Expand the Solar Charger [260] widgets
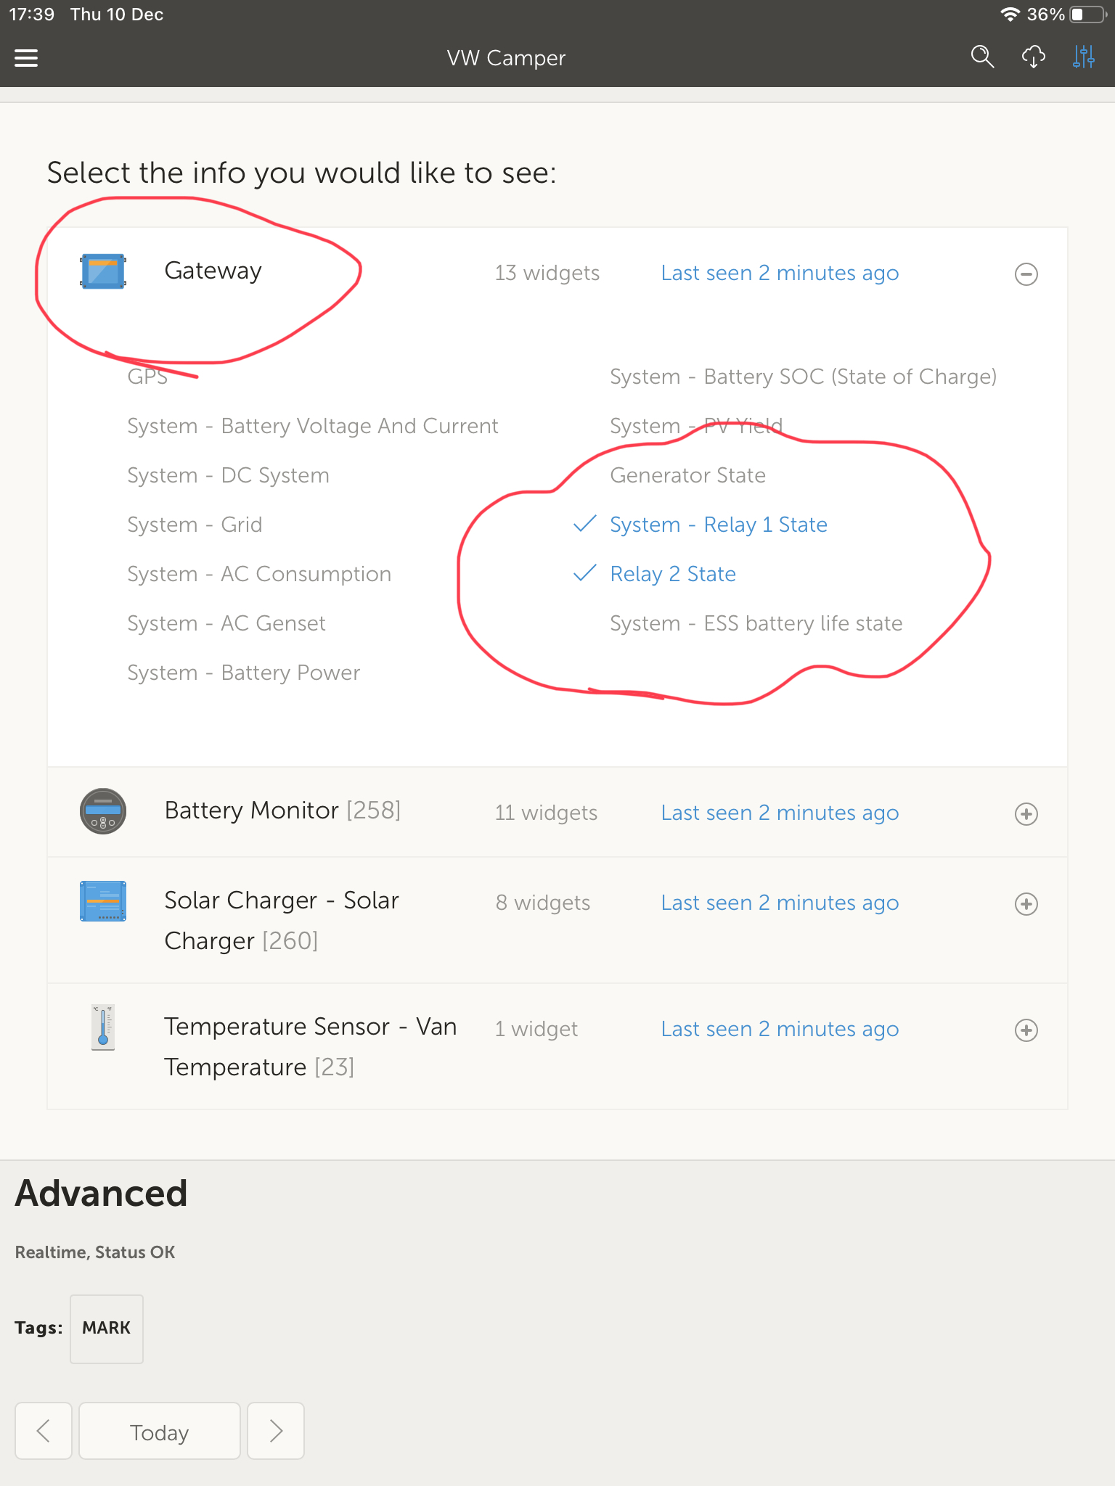 coord(1026,904)
